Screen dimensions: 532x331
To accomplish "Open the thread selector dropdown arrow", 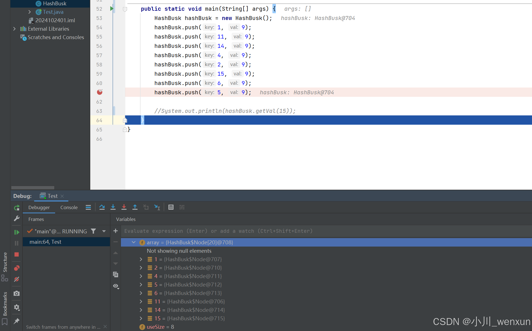I will [x=104, y=231].
